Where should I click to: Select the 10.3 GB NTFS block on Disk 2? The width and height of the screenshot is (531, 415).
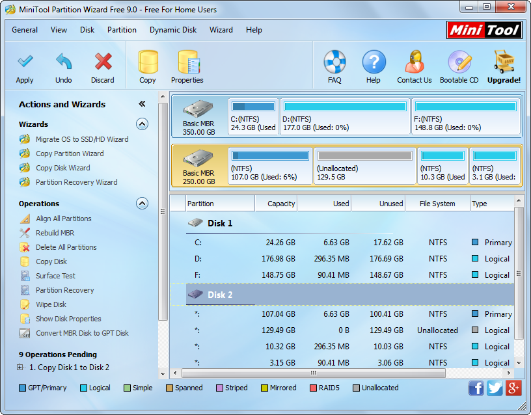click(x=442, y=167)
